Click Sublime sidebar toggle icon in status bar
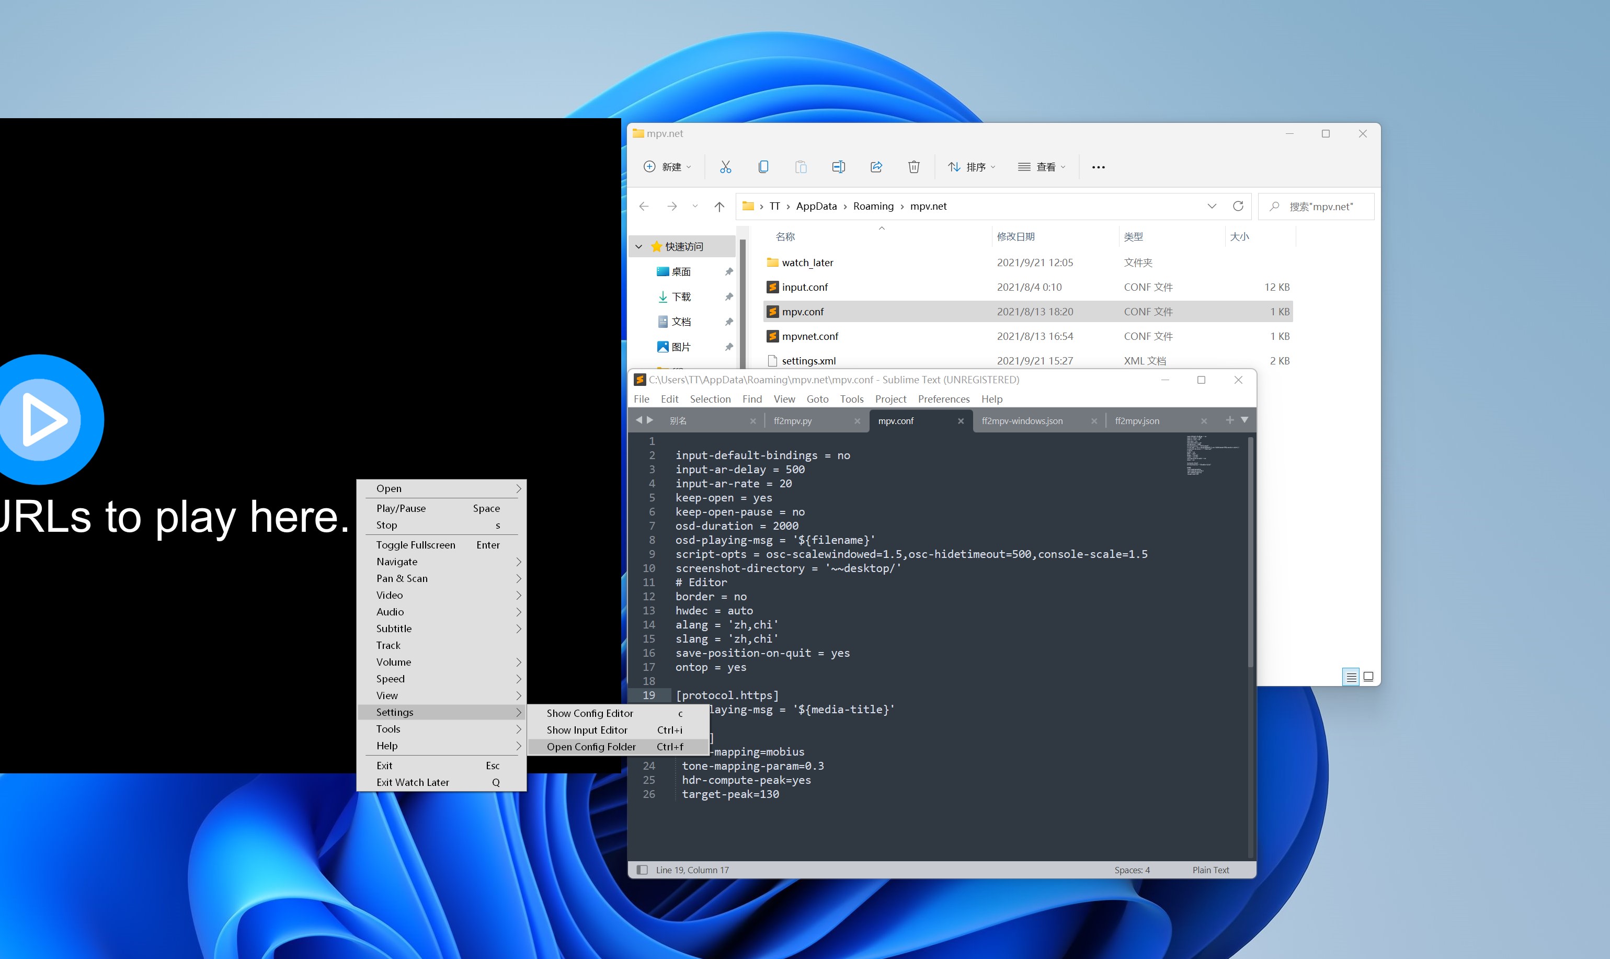The image size is (1610, 959). pyautogui.click(x=642, y=870)
